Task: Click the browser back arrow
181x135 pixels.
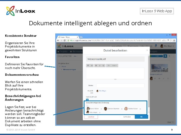Action: (58, 40)
